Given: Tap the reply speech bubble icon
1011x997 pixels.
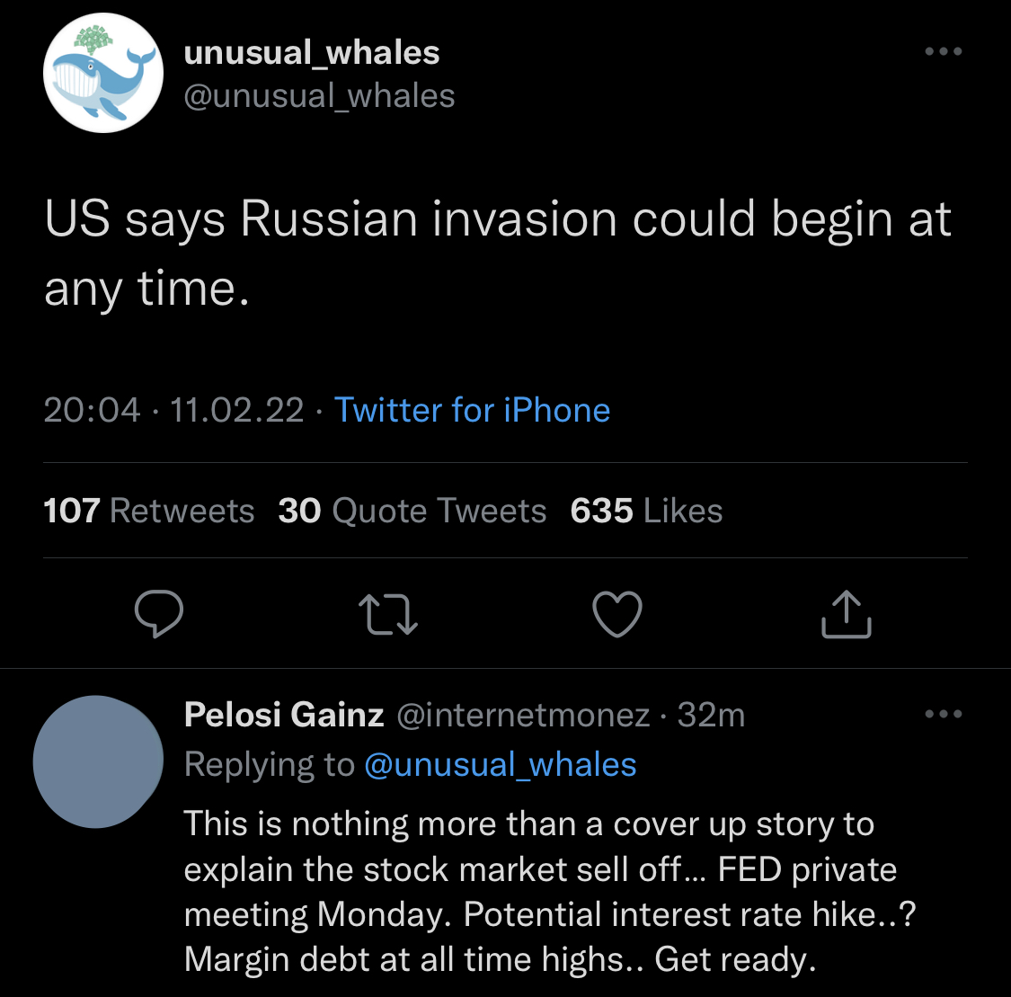Looking at the screenshot, I should point(159,615).
